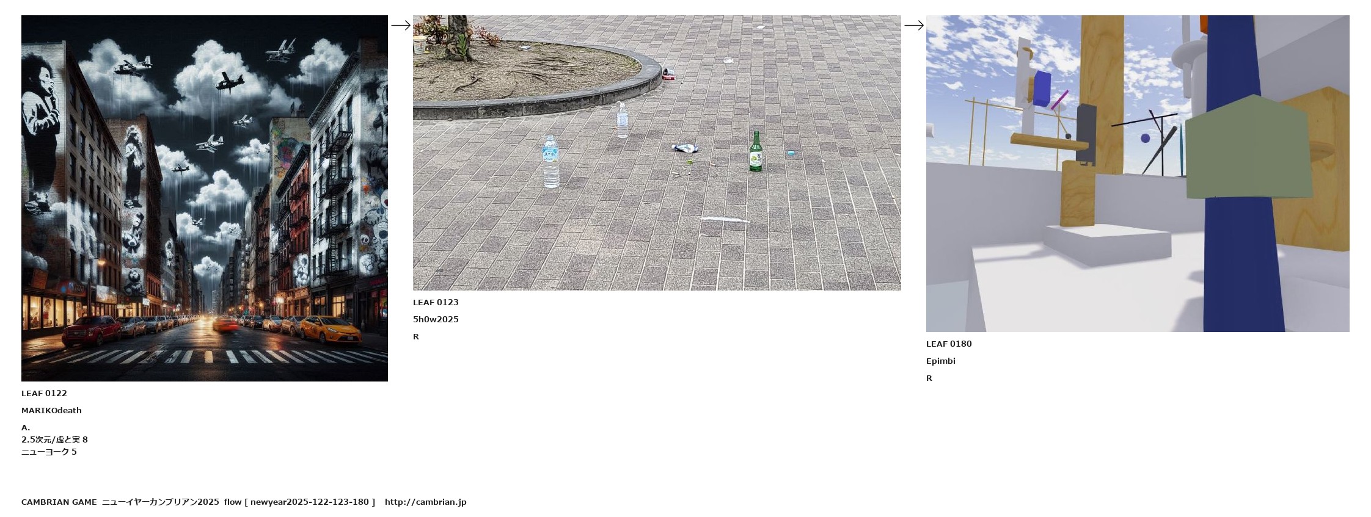Click the LEAF 0180 label

point(949,344)
